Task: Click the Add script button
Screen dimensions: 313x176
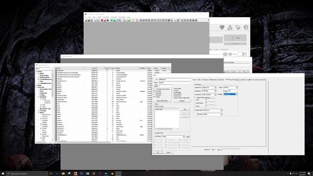Action: coord(185,110)
